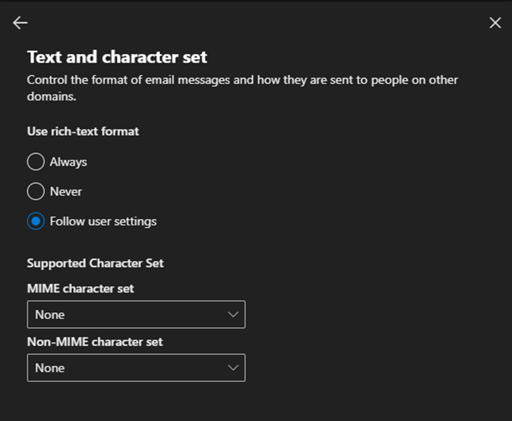Click the Always option label text
This screenshot has width=512, height=421.
pyautogui.click(x=71, y=162)
